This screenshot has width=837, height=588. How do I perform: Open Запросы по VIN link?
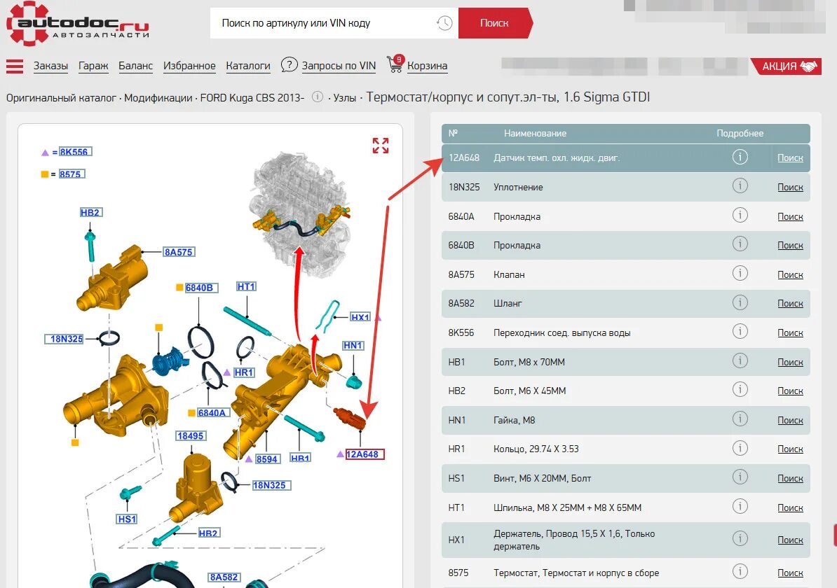339,66
